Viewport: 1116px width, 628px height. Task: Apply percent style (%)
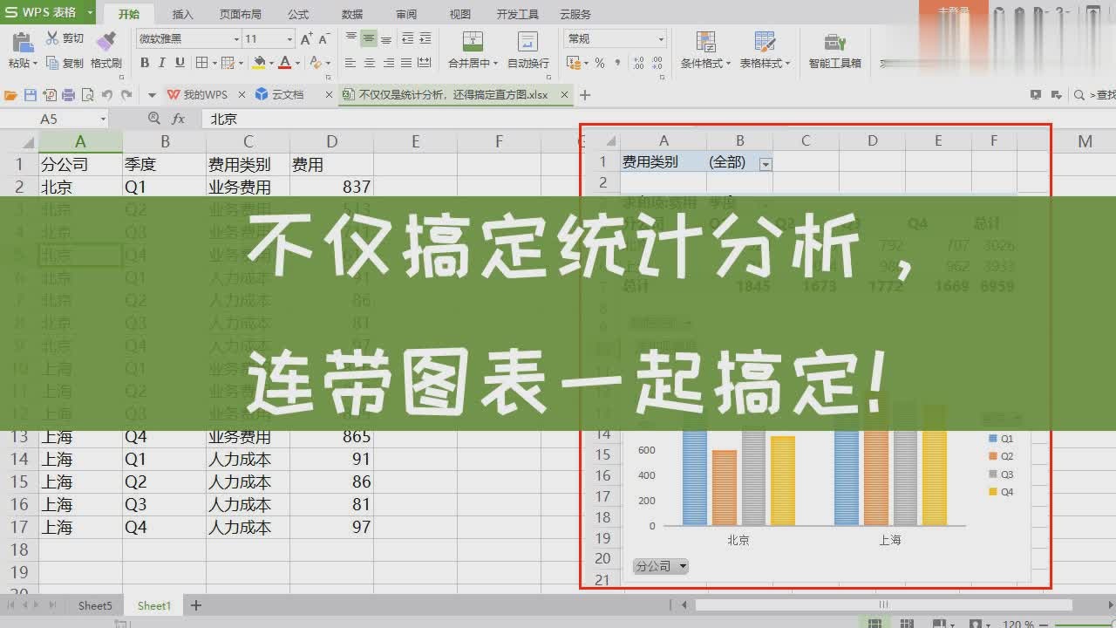(600, 63)
